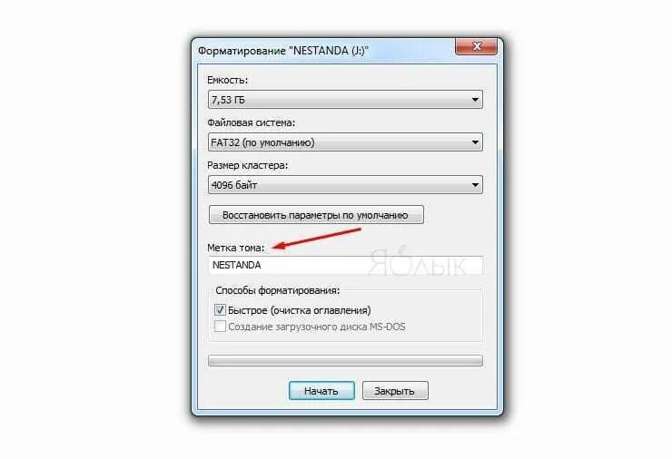Viewport: 672px width, 459px height.
Task: Click the arrow of the Емкость dropdown
Action: pyautogui.click(x=475, y=100)
